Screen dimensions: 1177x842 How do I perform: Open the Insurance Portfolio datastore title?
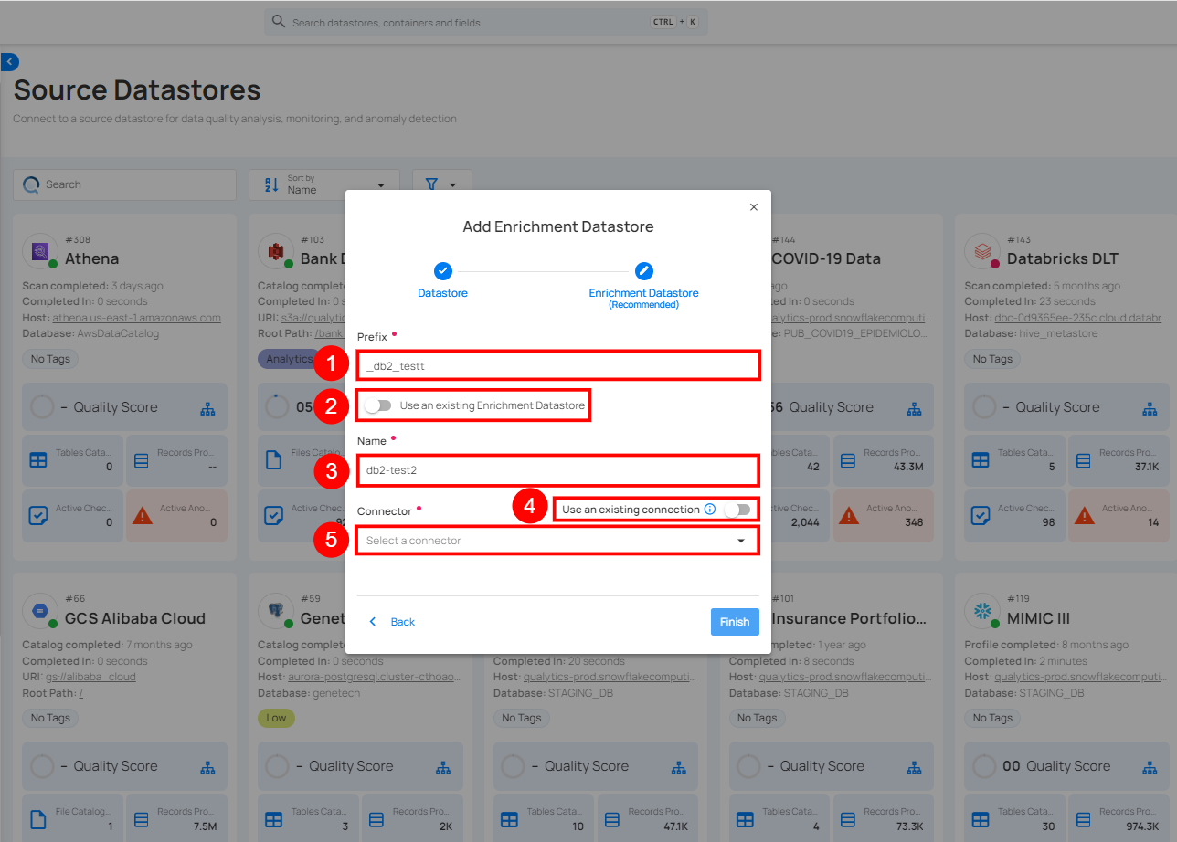tap(850, 618)
